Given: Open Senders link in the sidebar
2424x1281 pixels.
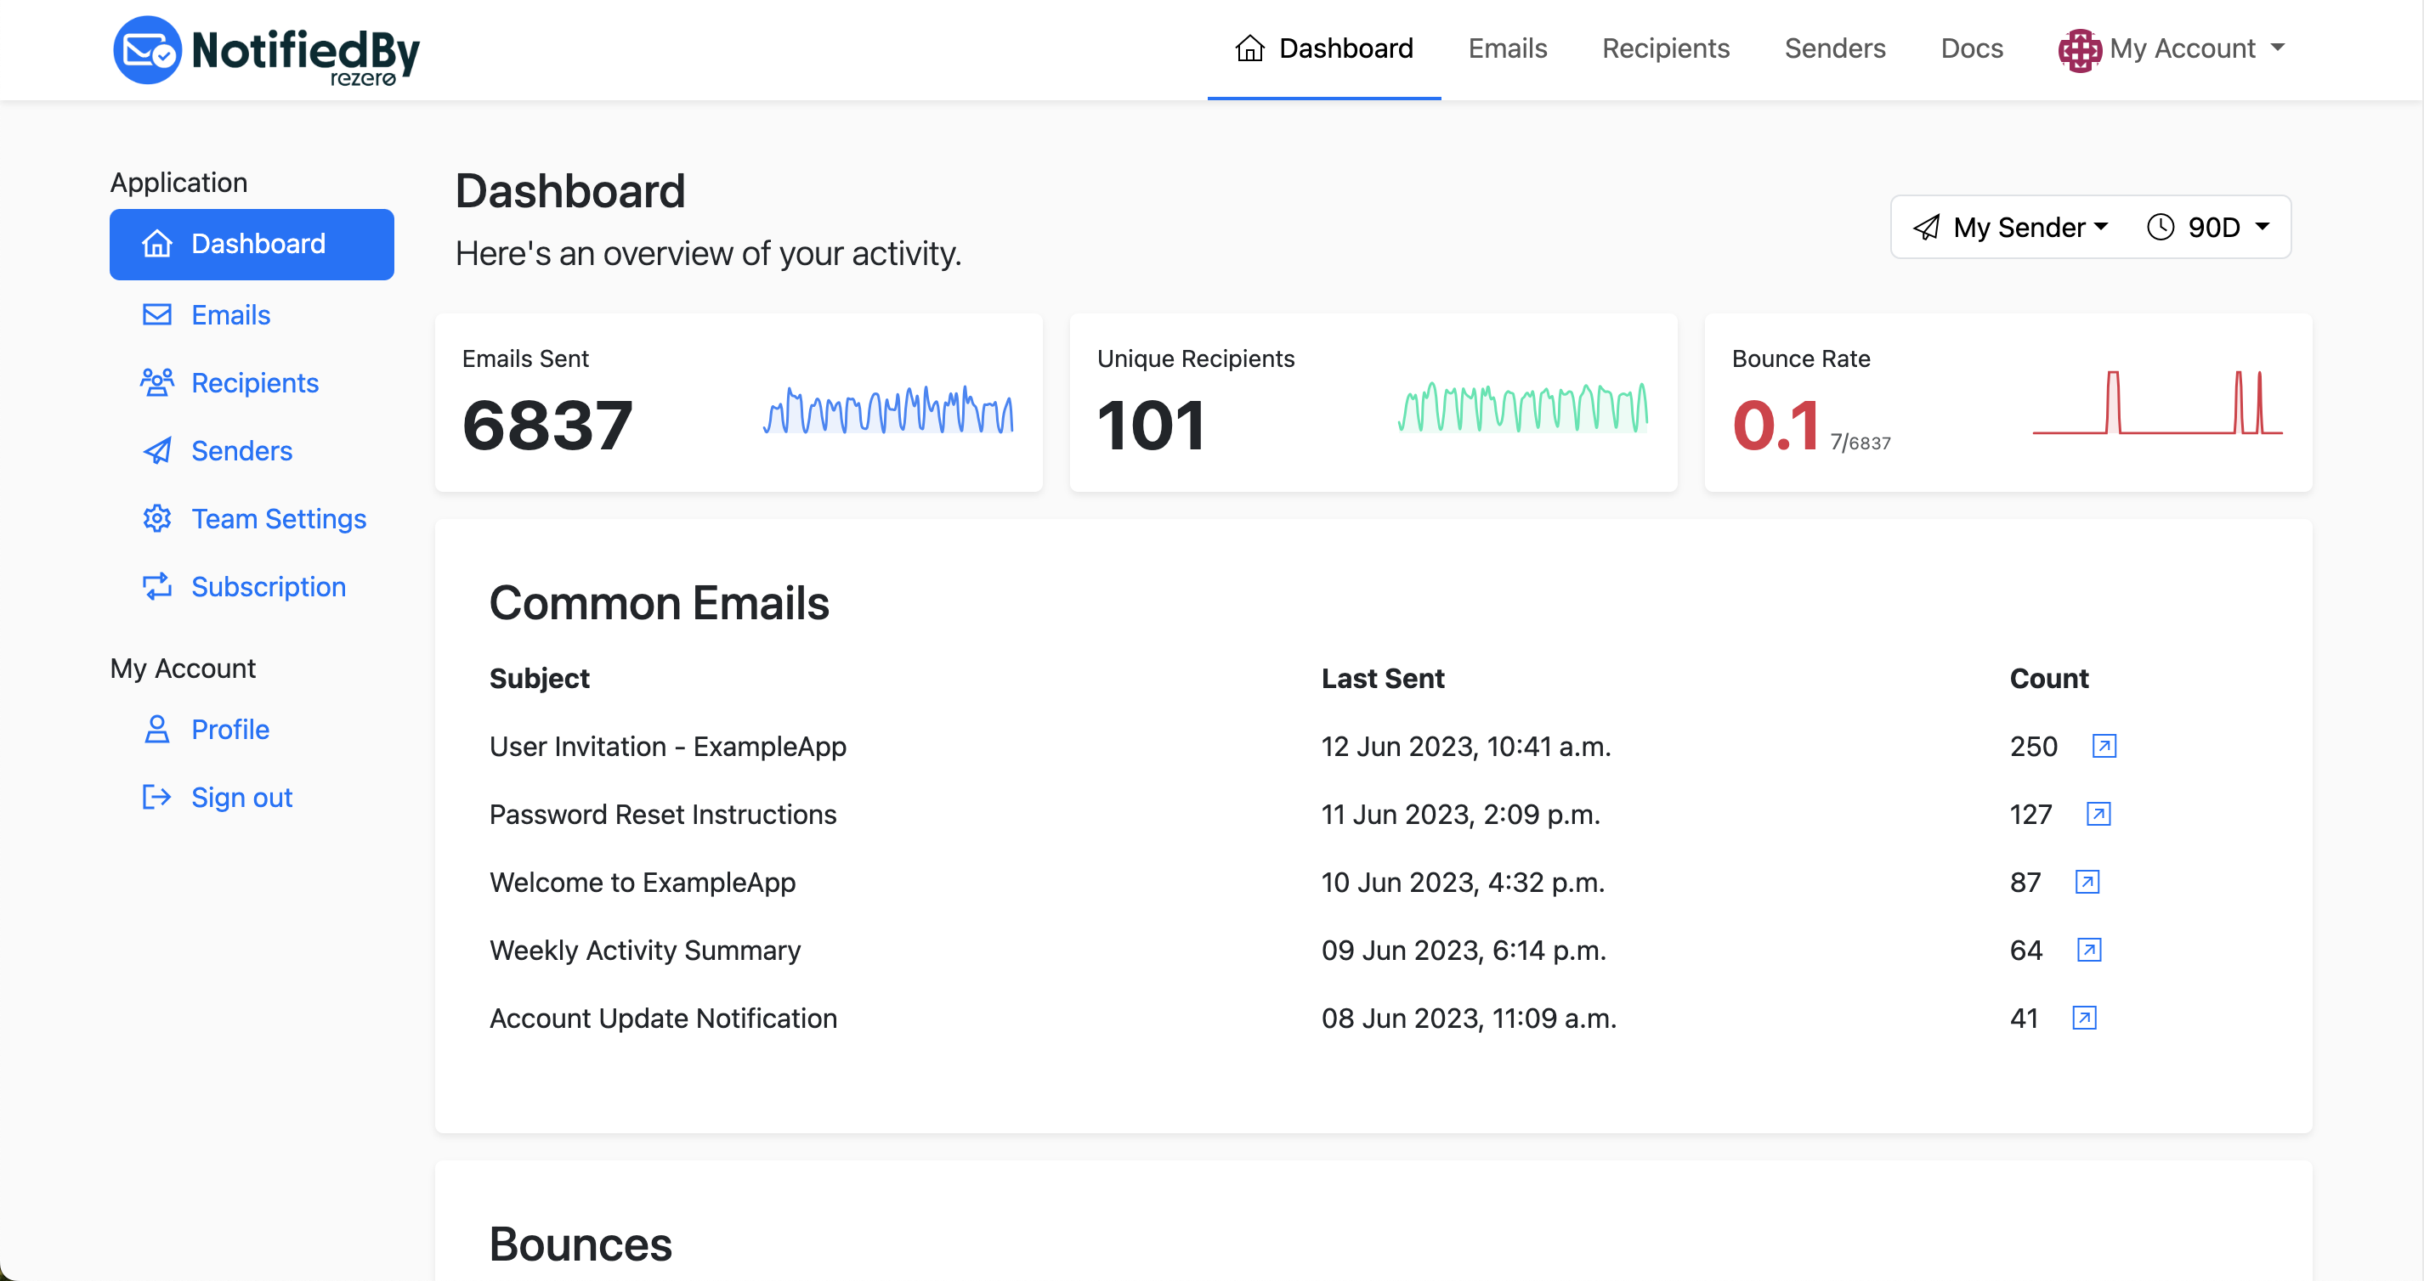Looking at the screenshot, I should pyautogui.click(x=242, y=450).
